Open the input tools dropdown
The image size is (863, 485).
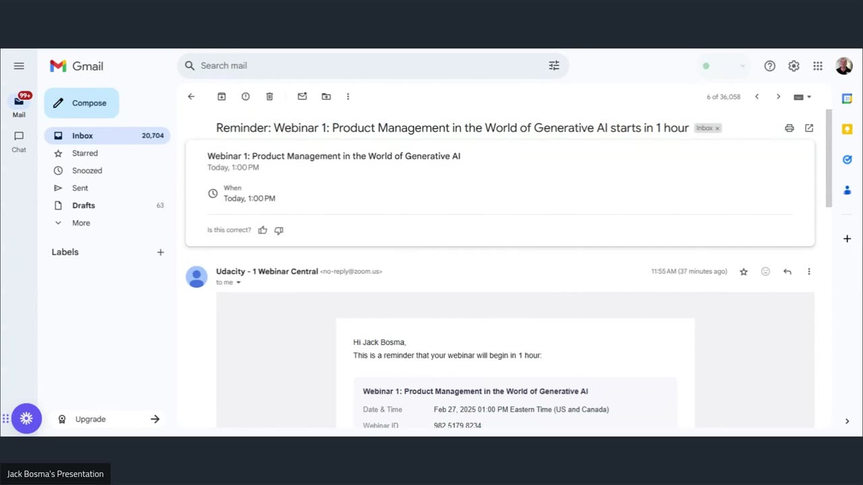[x=802, y=96]
